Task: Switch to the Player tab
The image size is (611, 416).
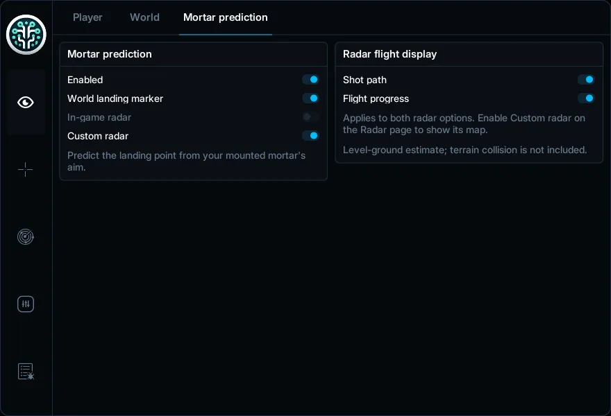Action: click(87, 17)
